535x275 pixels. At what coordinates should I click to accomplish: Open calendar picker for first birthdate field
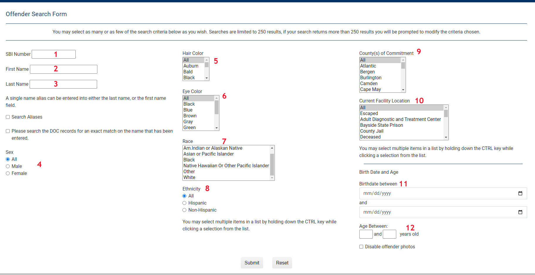point(520,193)
